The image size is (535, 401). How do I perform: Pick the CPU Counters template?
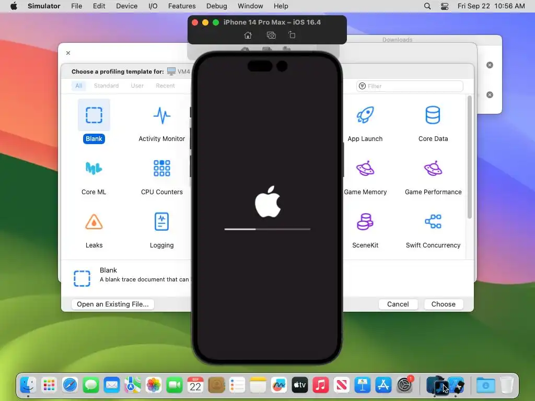point(162,178)
